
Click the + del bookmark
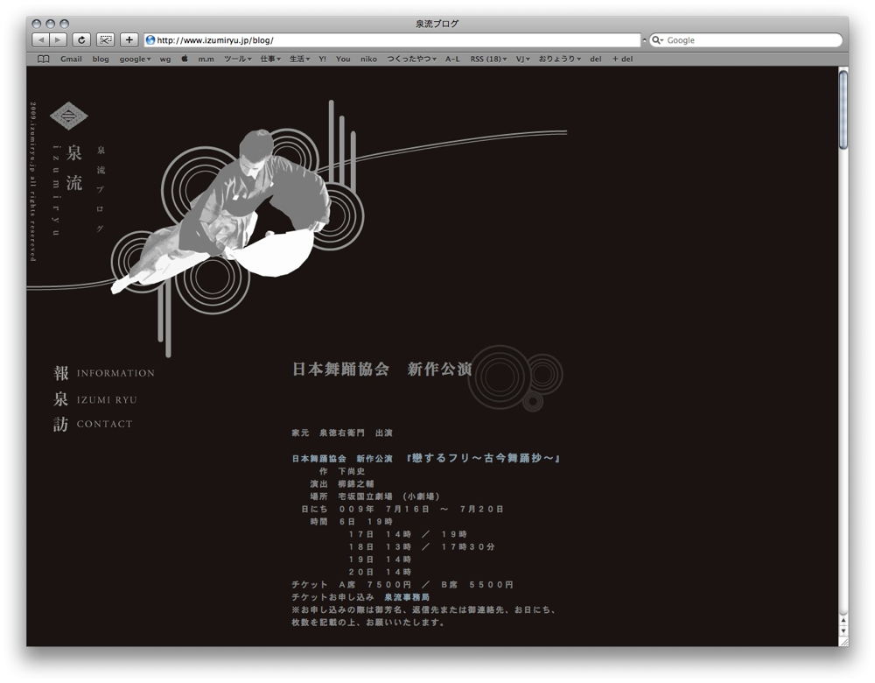[x=622, y=60]
